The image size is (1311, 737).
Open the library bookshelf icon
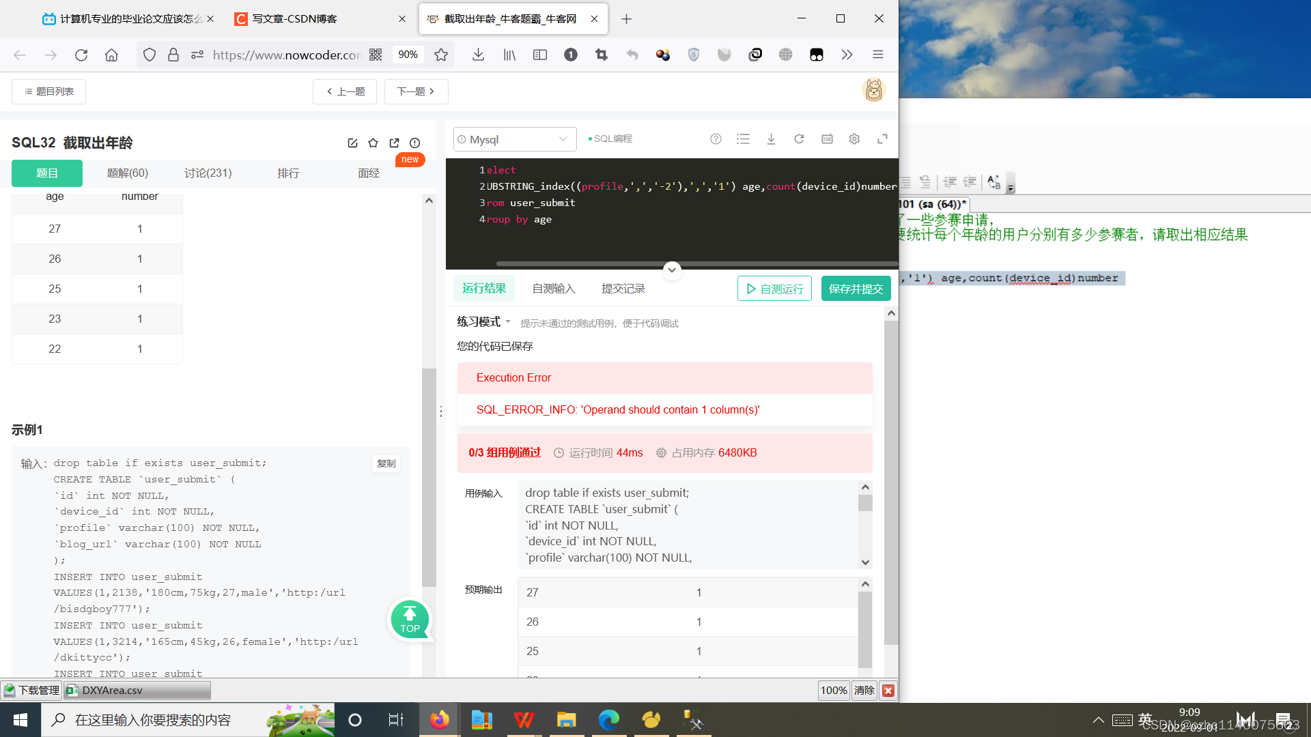[509, 55]
